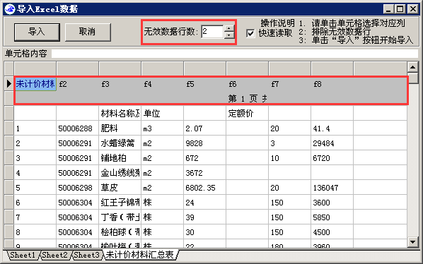Click the 无效数据行数 number input
Image resolution: width=423 pixels, height=264 pixels.
pyautogui.click(x=212, y=32)
